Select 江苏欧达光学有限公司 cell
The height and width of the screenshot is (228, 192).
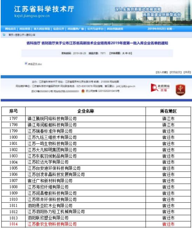point(86,162)
